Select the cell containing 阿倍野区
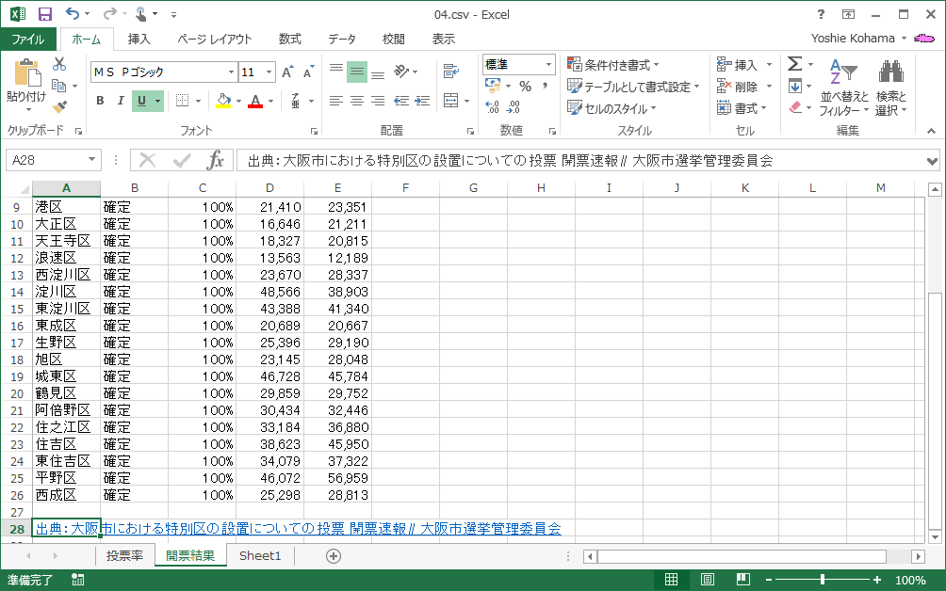Image resolution: width=946 pixels, height=591 pixels. [x=66, y=410]
